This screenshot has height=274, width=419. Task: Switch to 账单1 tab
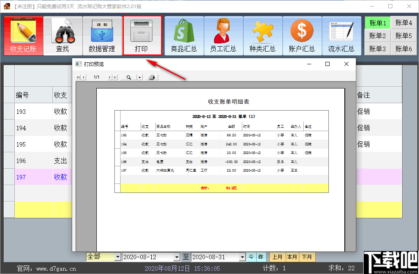point(378,23)
